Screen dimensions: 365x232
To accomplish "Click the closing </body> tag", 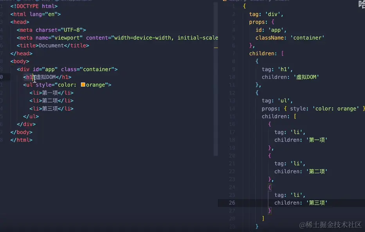I will pos(22,132).
